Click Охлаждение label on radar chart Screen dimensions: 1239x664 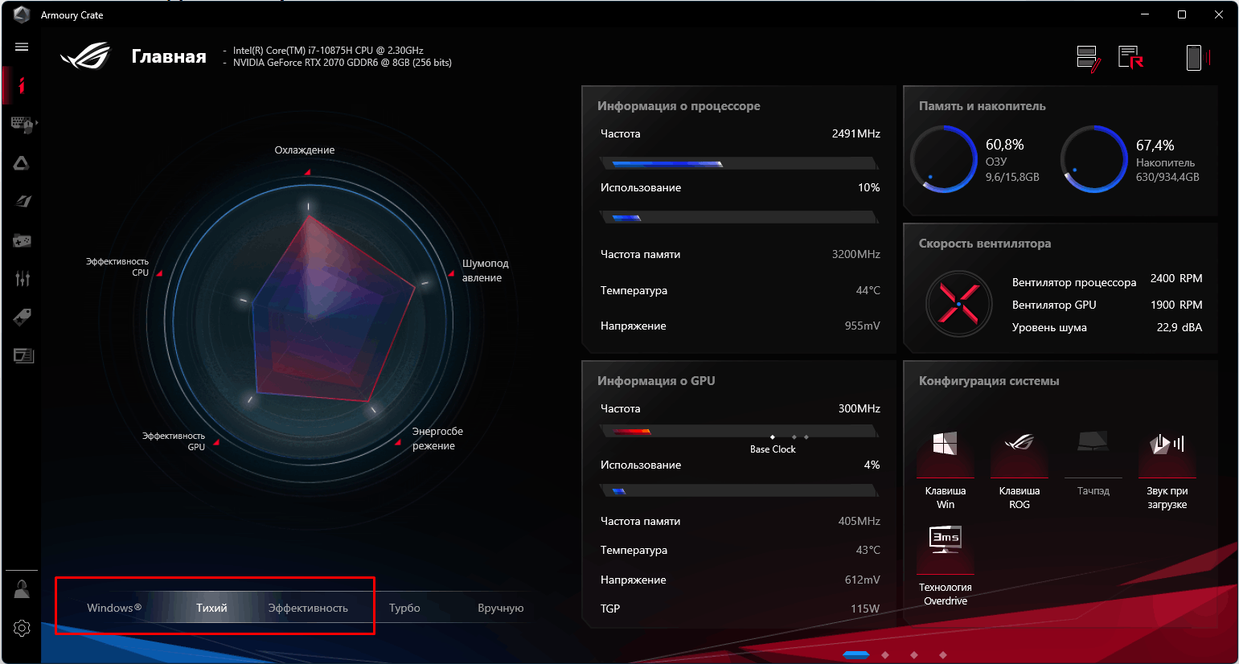click(305, 150)
